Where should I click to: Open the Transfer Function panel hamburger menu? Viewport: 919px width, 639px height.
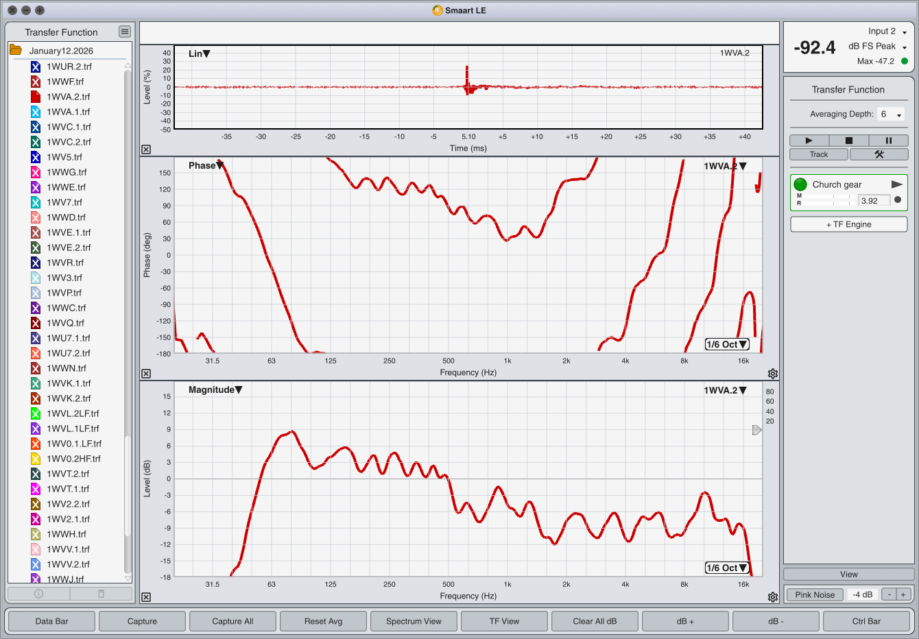click(x=124, y=32)
